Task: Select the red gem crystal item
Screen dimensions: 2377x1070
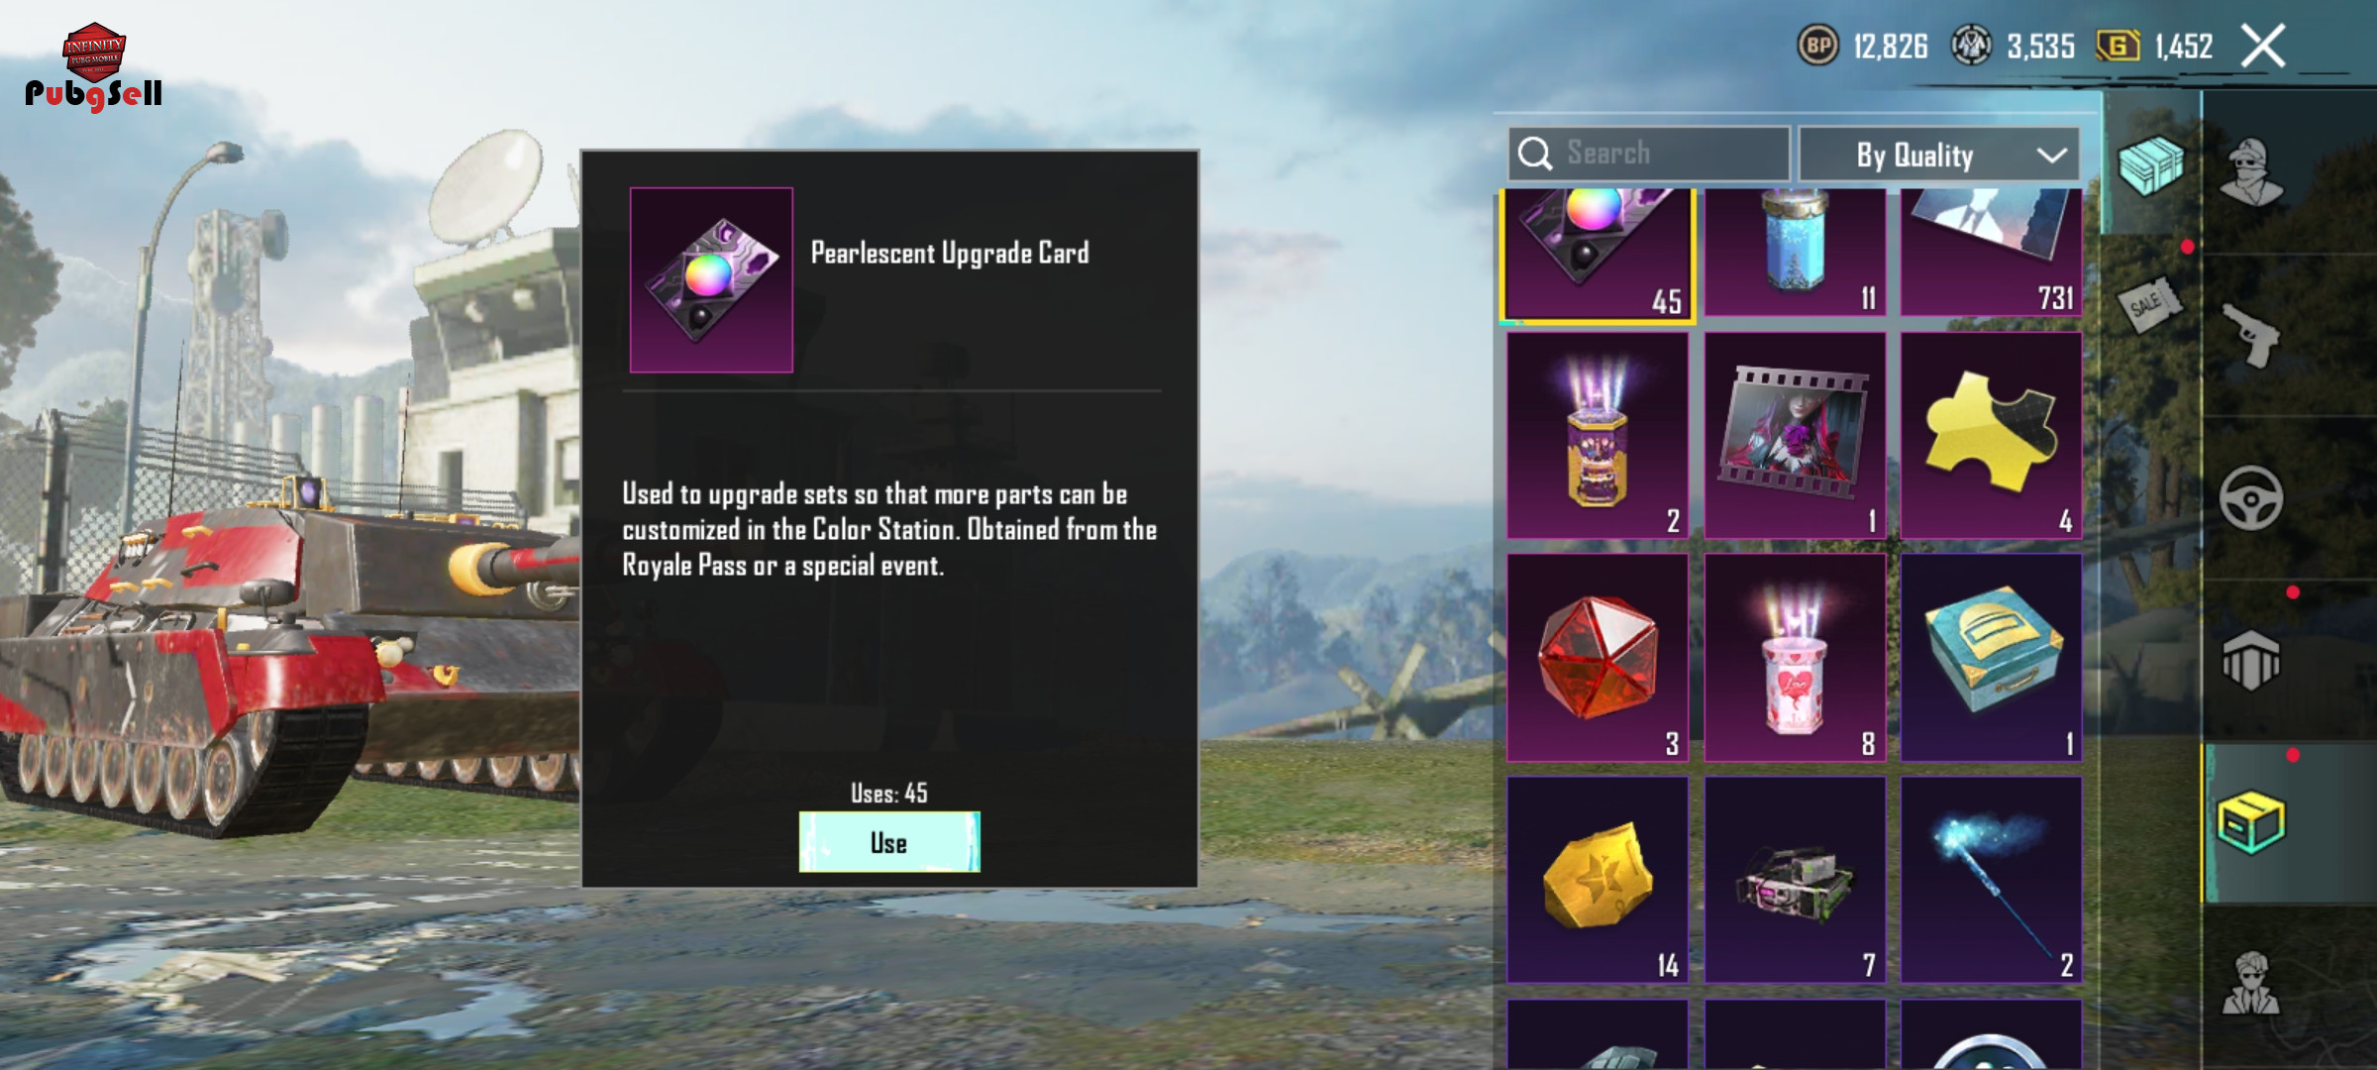Action: pos(1598,658)
